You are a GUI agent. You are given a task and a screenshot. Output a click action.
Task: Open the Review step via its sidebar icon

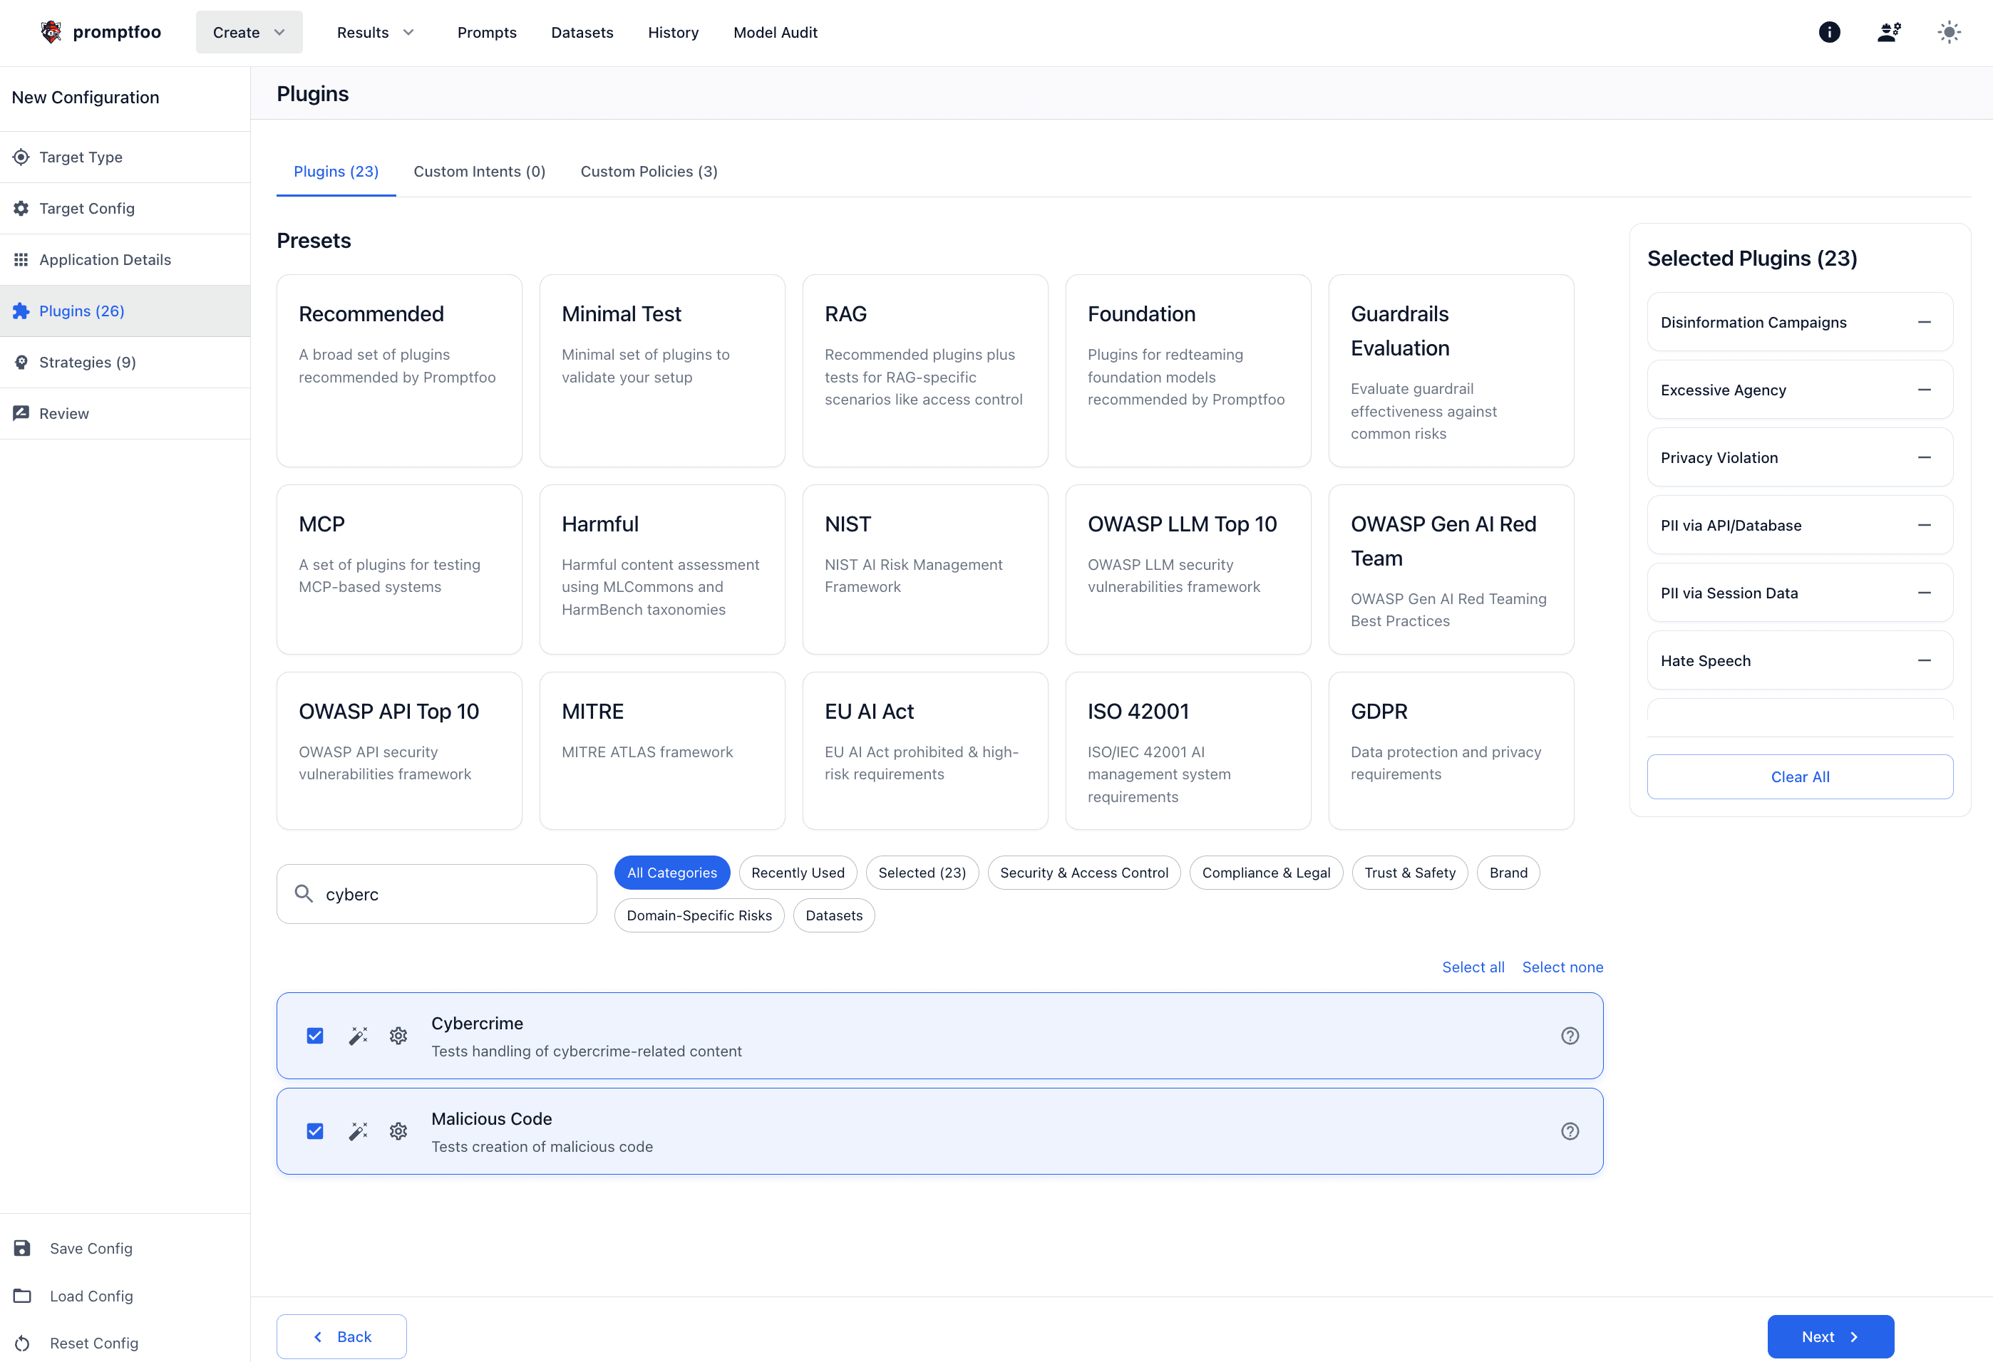[22, 413]
